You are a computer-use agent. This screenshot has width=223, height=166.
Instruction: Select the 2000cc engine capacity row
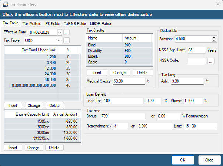pos(42,127)
